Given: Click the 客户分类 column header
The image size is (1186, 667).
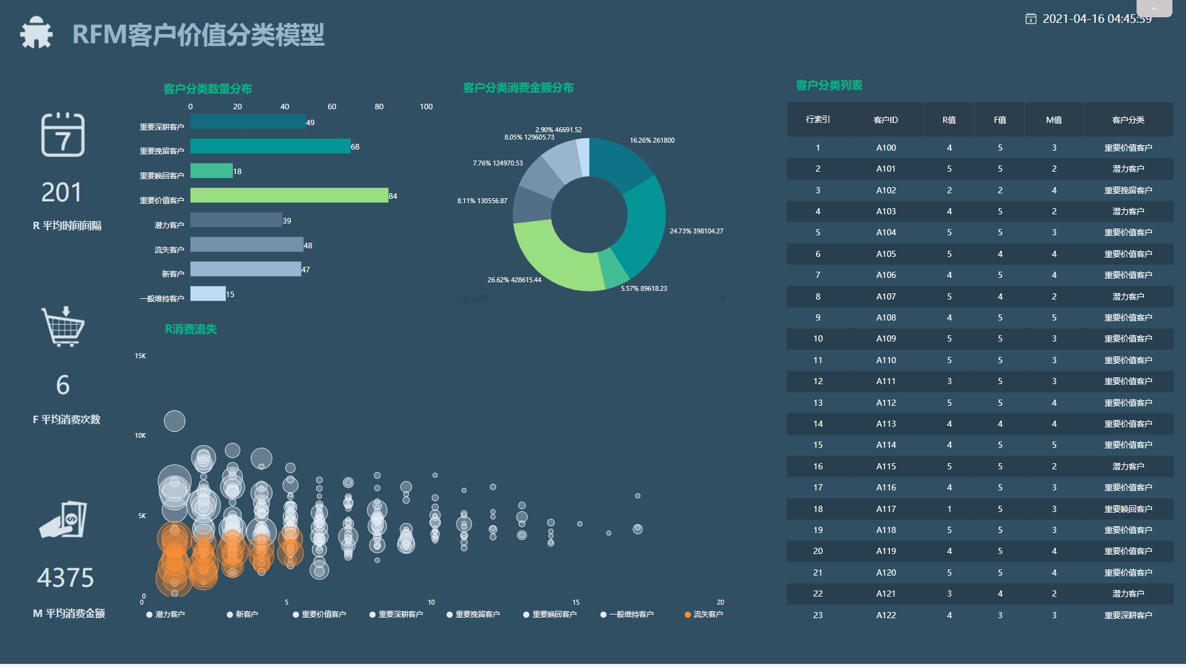Looking at the screenshot, I should 1128,120.
